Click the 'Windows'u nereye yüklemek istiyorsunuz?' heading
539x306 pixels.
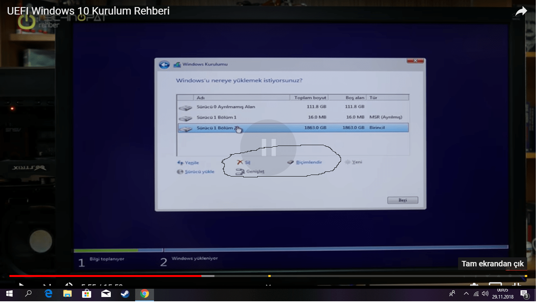[239, 80]
